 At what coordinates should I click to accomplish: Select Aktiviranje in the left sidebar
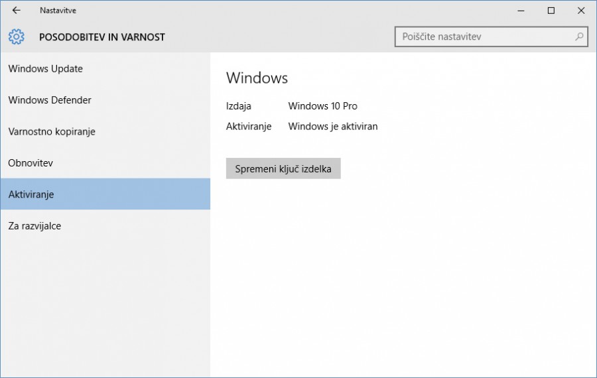tap(31, 194)
